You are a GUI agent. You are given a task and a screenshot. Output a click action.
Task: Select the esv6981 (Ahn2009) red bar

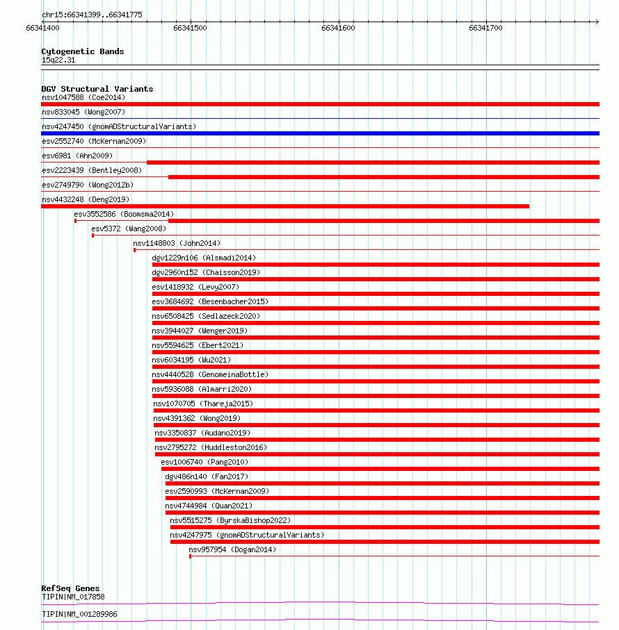[x=373, y=163]
